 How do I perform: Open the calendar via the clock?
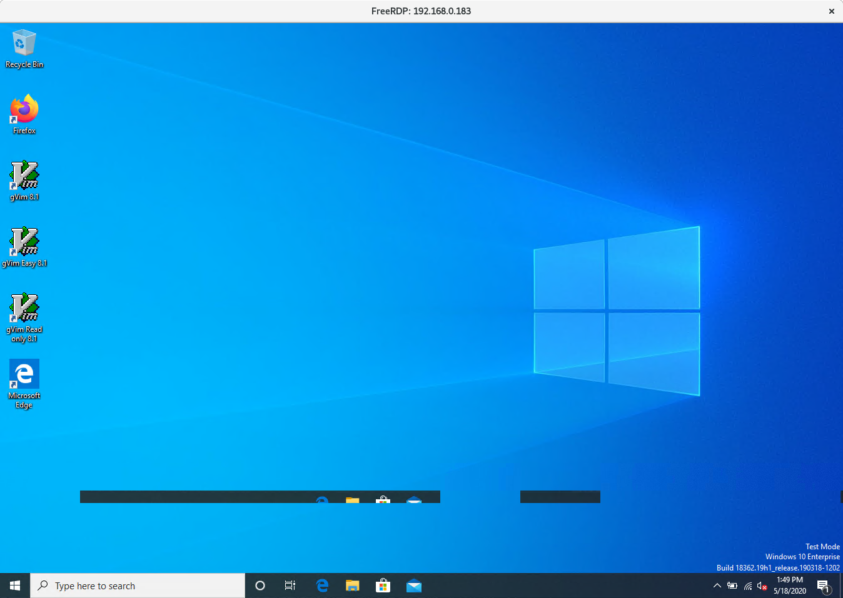click(789, 586)
